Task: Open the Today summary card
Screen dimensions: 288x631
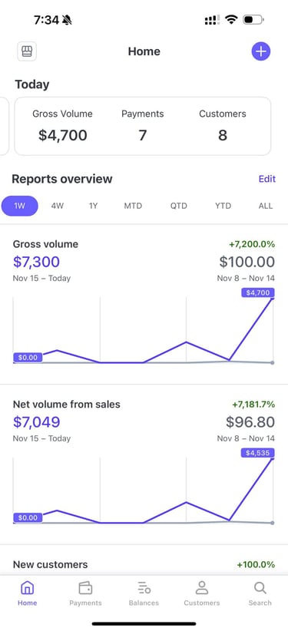Action: [143, 126]
